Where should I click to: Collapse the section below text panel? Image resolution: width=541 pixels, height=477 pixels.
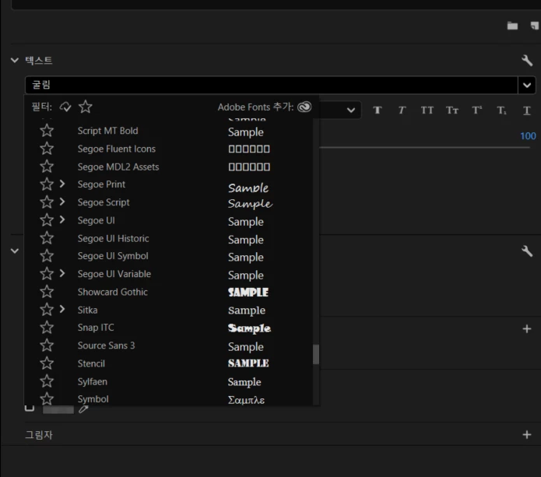click(15, 251)
